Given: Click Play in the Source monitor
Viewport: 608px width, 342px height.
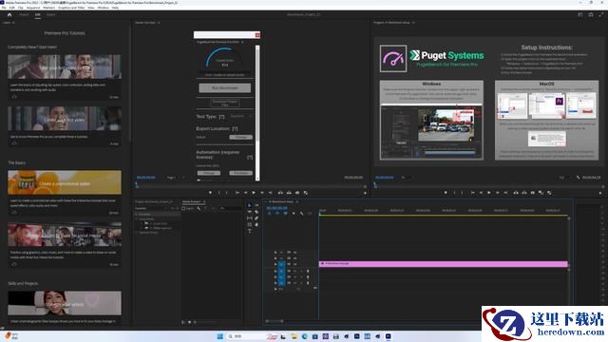Looking at the screenshot, I should (254, 193).
